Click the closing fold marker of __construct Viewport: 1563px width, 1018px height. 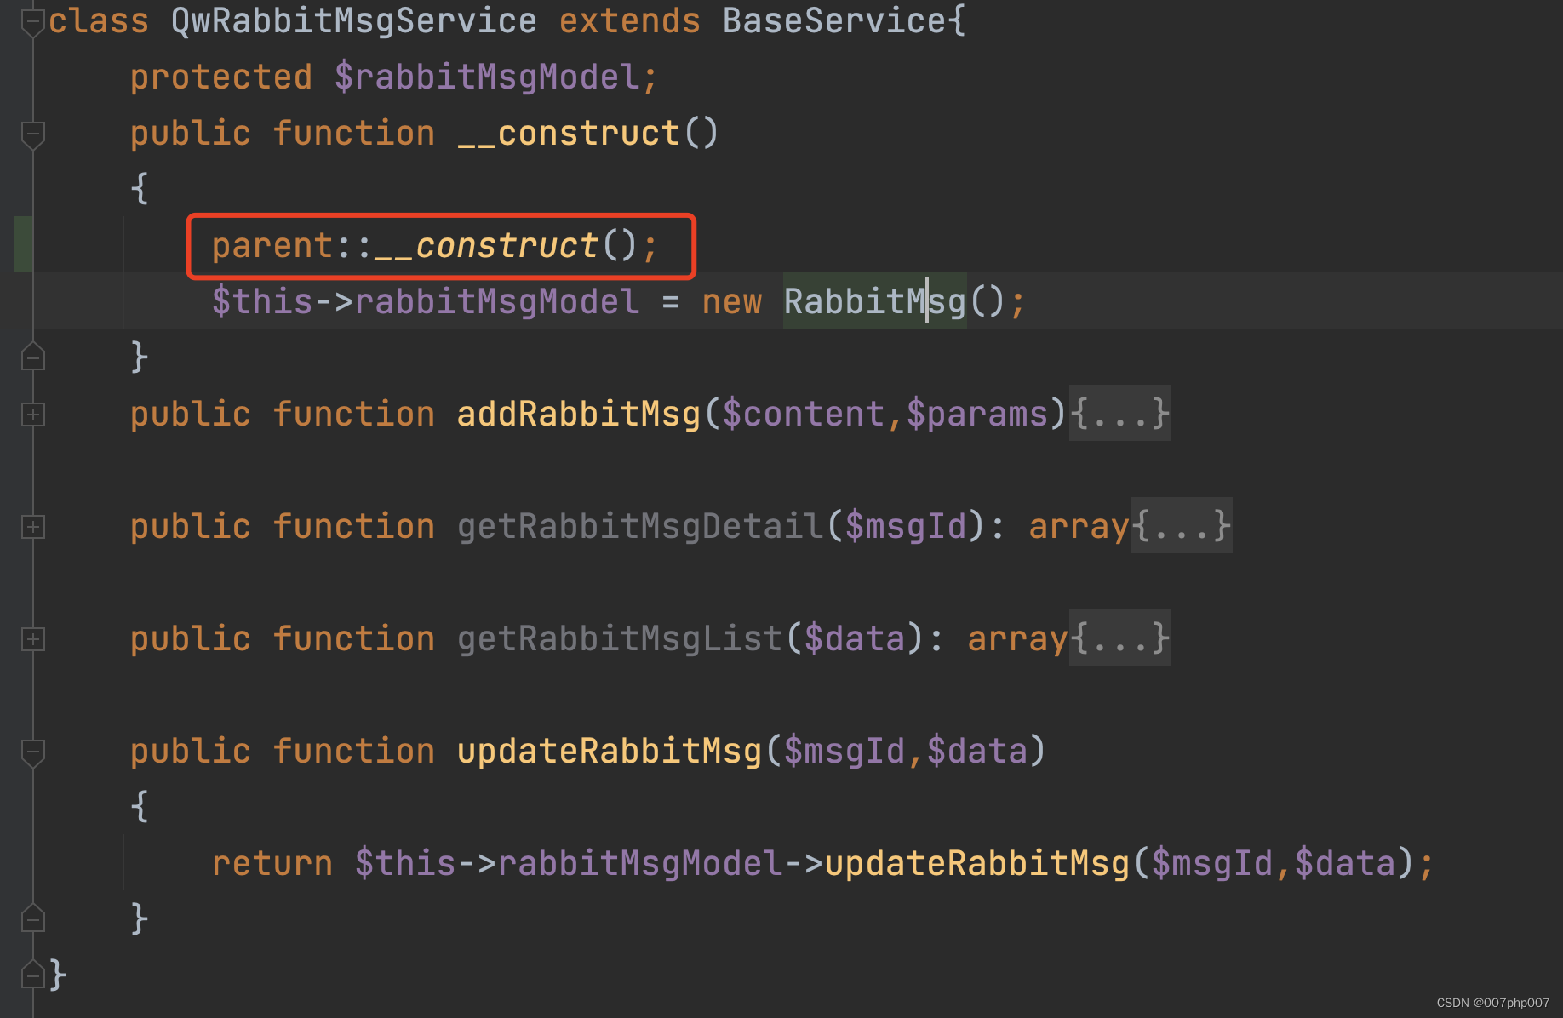(x=32, y=357)
